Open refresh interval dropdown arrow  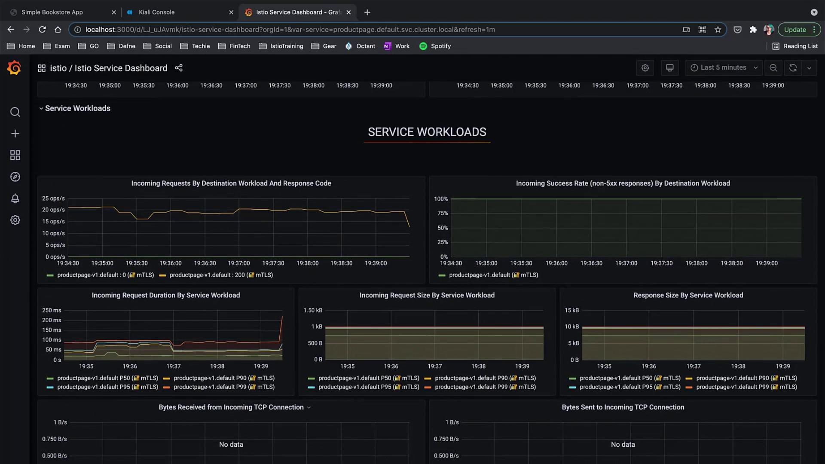[809, 68]
